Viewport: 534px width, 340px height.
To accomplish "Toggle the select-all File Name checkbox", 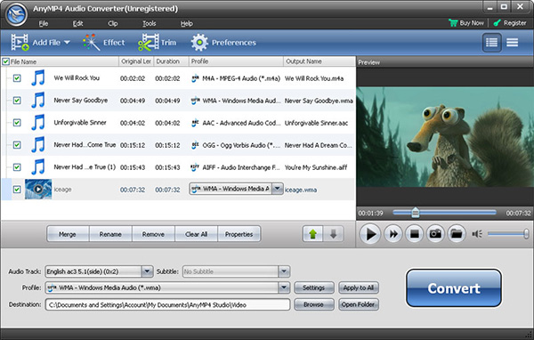I will click(x=6, y=61).
